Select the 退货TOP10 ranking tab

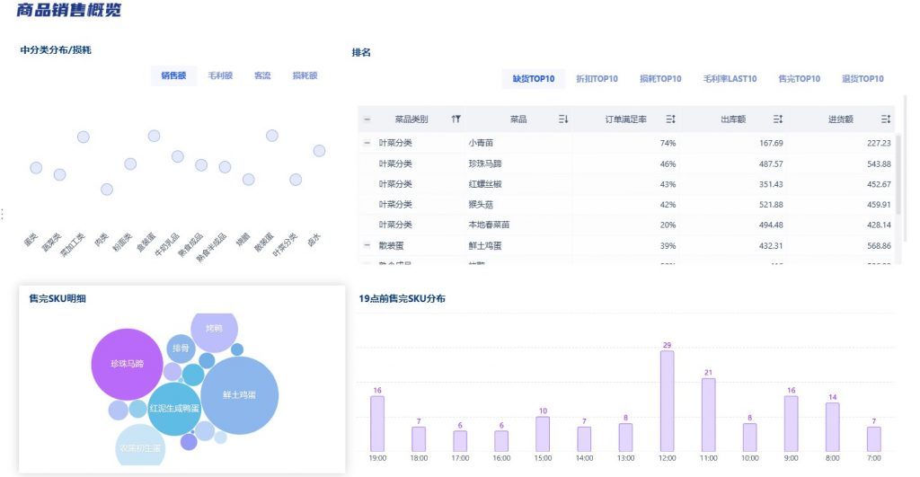(x=862, y=79)
